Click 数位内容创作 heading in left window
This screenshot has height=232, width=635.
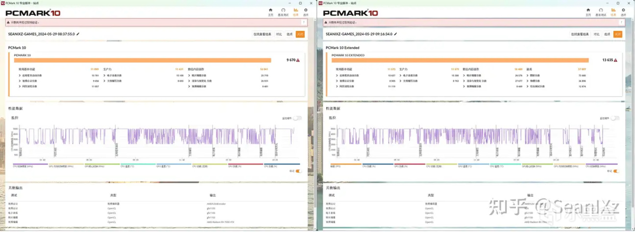[195, 69]
